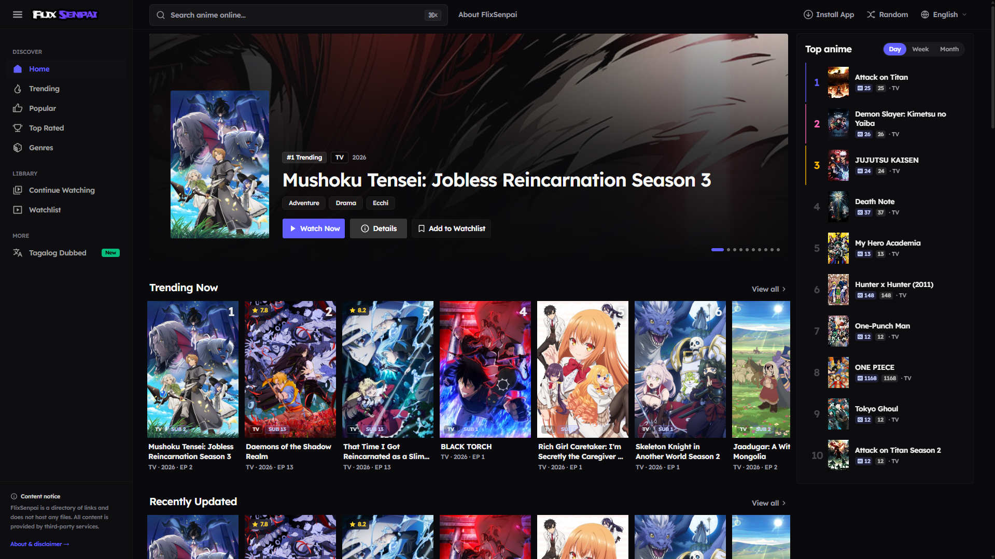995x559 pixels.
Task: Click the Details info circle icon
Action: (365, 228)
